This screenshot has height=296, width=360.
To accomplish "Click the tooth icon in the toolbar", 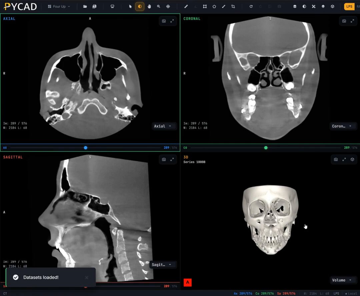I will (x=112, y=6).
